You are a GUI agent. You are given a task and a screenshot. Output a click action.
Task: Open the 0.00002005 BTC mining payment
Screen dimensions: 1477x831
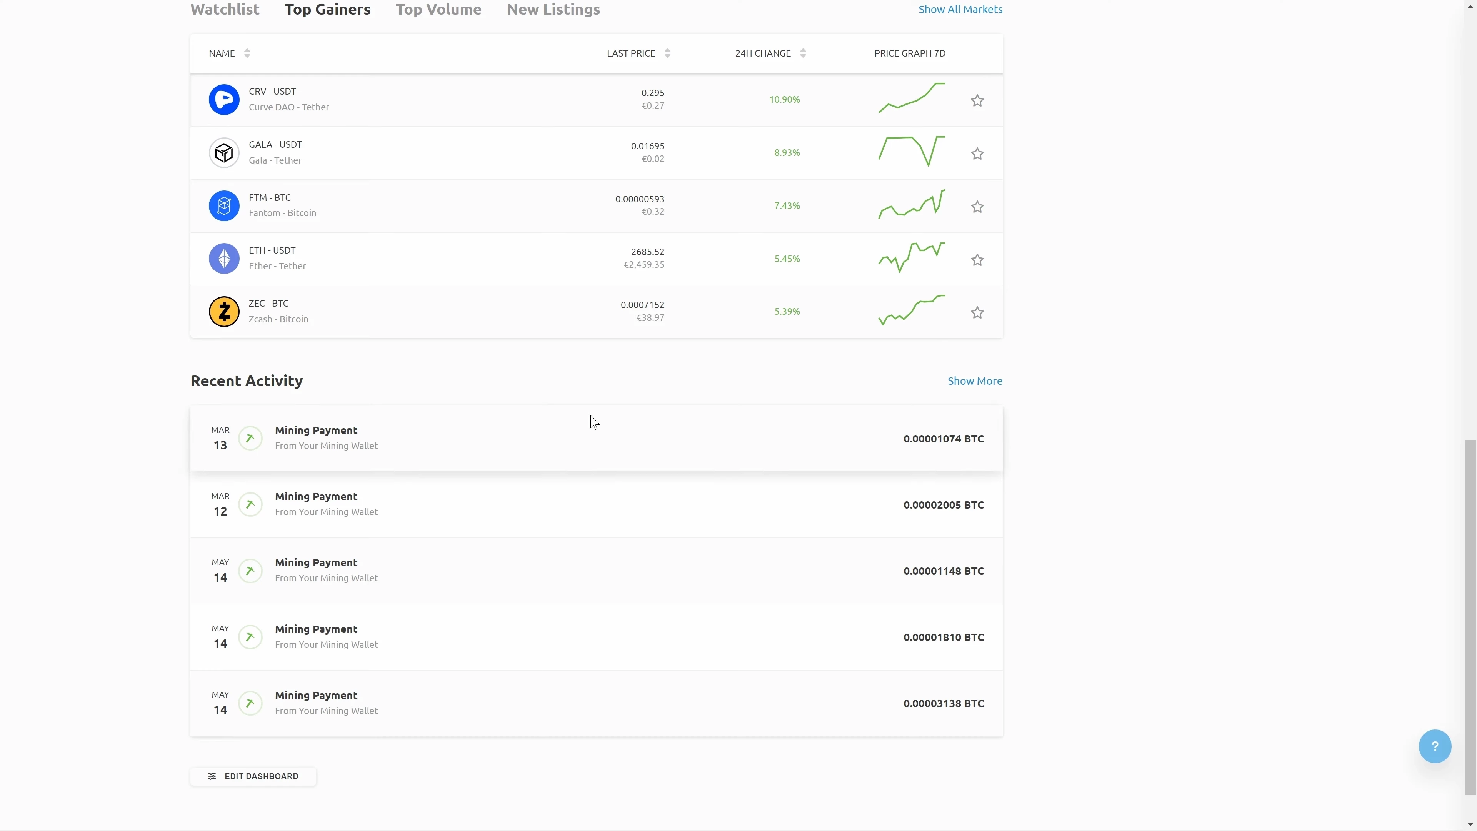(596, 505)
